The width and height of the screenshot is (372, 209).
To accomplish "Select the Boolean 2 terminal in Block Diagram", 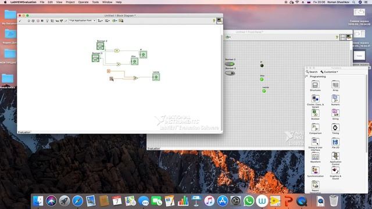I will [101, 46].
